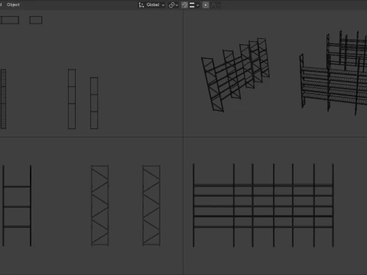Open the Global transform orientation dropdown
This screenshot has height=275, width=367.
click(152, 5)
